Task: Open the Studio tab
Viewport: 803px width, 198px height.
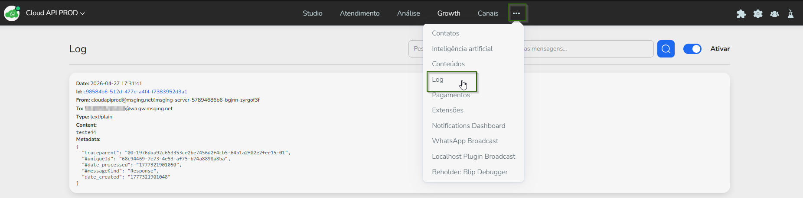Action: [312, 13]
